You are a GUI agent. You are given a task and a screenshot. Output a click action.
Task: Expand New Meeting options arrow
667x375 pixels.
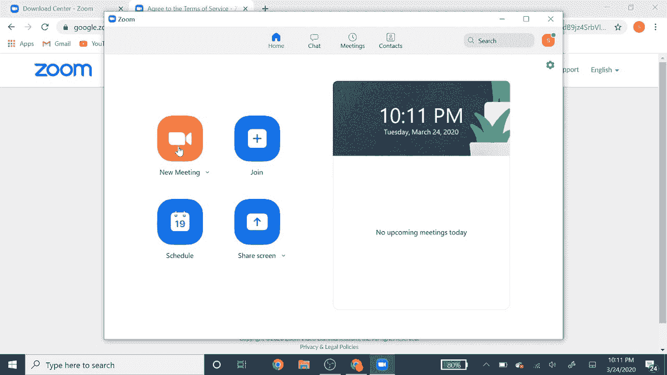[207, 172]
